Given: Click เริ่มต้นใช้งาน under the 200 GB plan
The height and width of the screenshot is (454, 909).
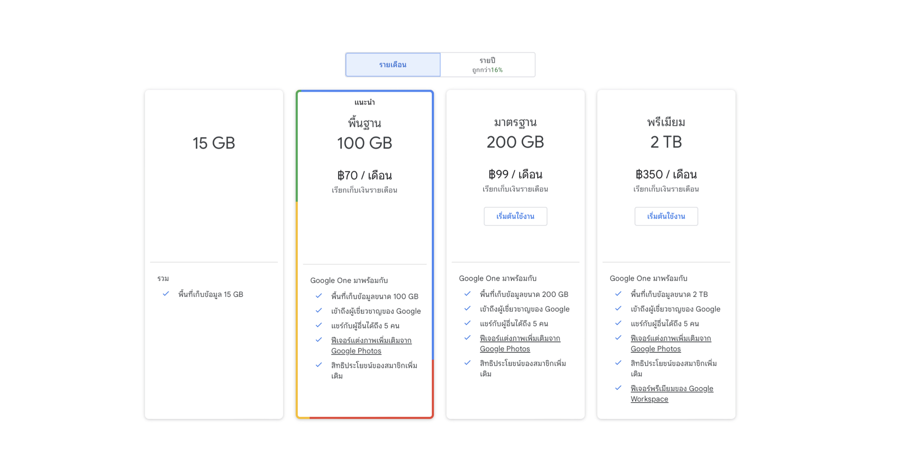Looking at the screenshot, I should [x=515, y=216].
